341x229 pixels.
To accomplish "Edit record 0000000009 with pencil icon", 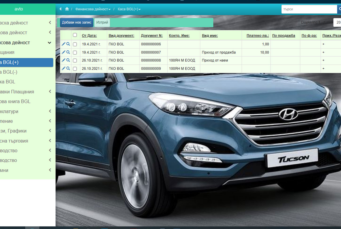I will click(x=63, y=68).
